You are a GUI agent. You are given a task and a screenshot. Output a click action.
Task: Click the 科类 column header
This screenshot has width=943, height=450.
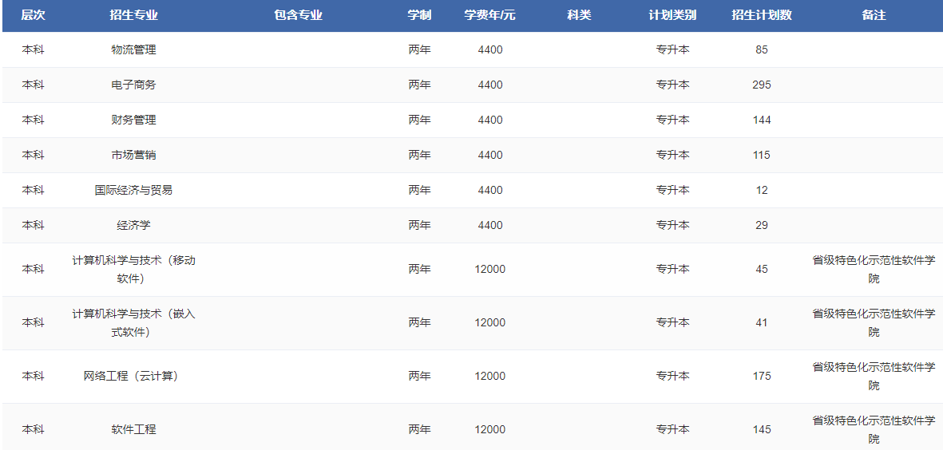click(x=579, y=15)
